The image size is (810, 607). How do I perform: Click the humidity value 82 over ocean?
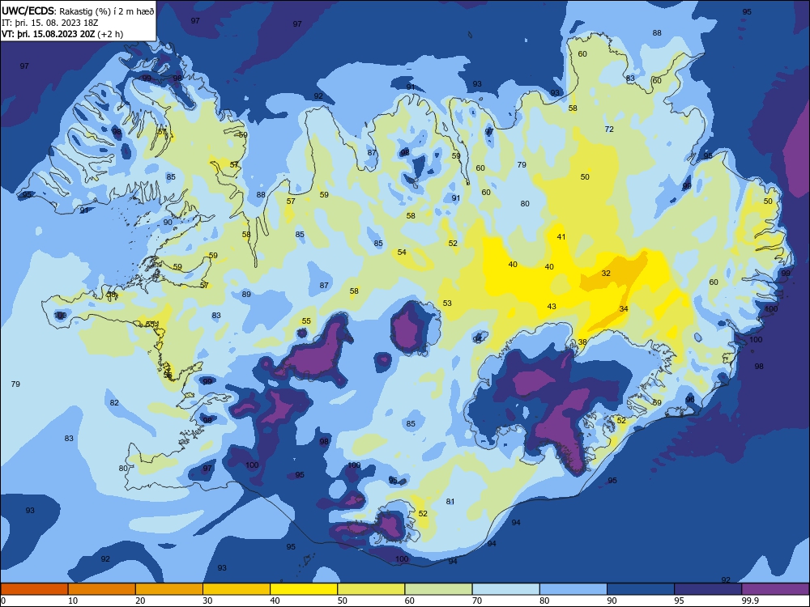point(114,402)
